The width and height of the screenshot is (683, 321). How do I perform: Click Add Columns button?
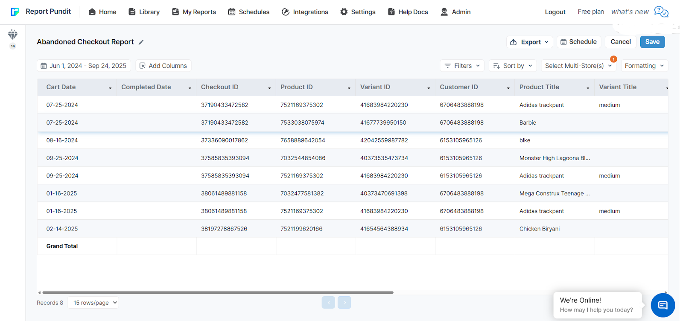[x=163, y=66]
